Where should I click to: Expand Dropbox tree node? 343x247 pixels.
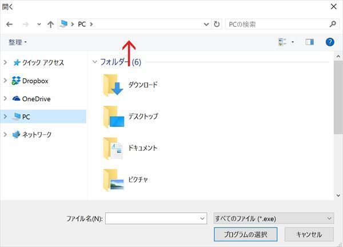pyautogui.click(x=5, y=81)
